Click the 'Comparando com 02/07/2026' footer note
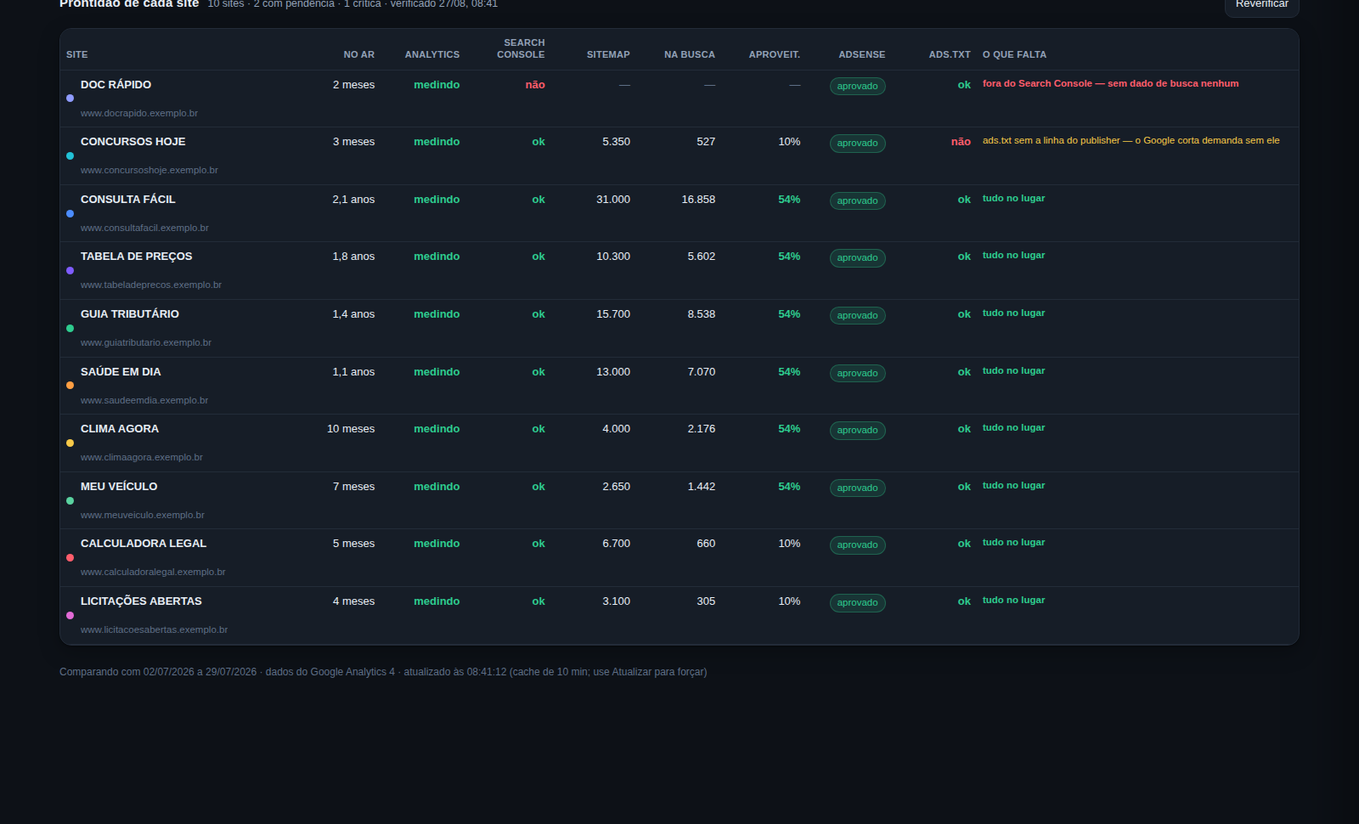Screen dimensions: 1359x824 tap(383, 672)
